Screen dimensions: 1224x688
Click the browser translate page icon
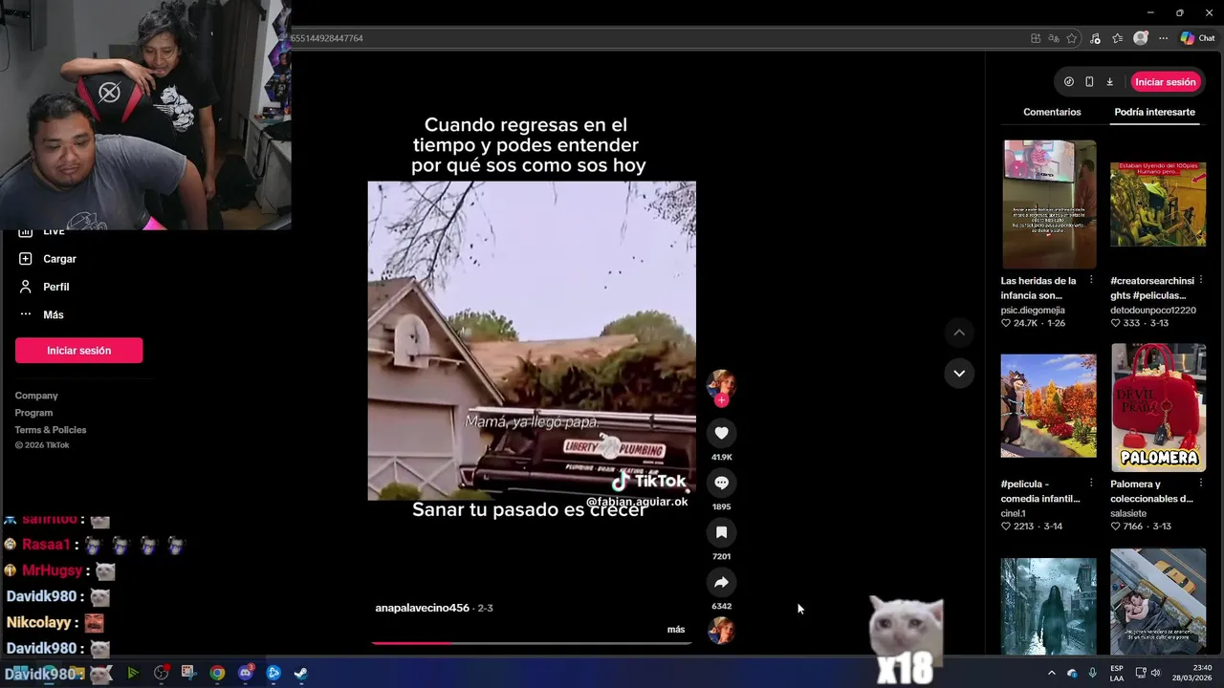coord(1054,38)
